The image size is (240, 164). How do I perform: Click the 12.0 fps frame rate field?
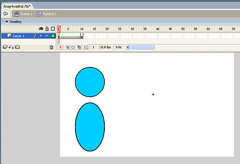105,47
